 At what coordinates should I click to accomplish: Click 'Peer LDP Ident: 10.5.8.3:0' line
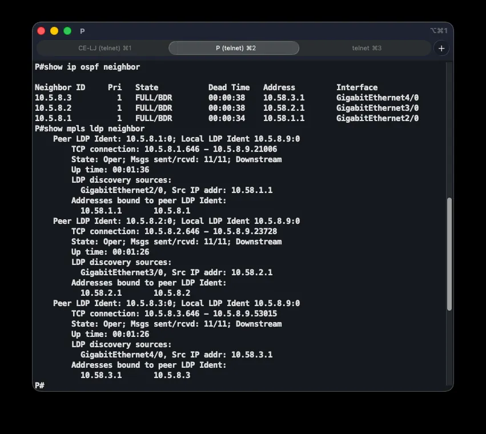[176, 303]
